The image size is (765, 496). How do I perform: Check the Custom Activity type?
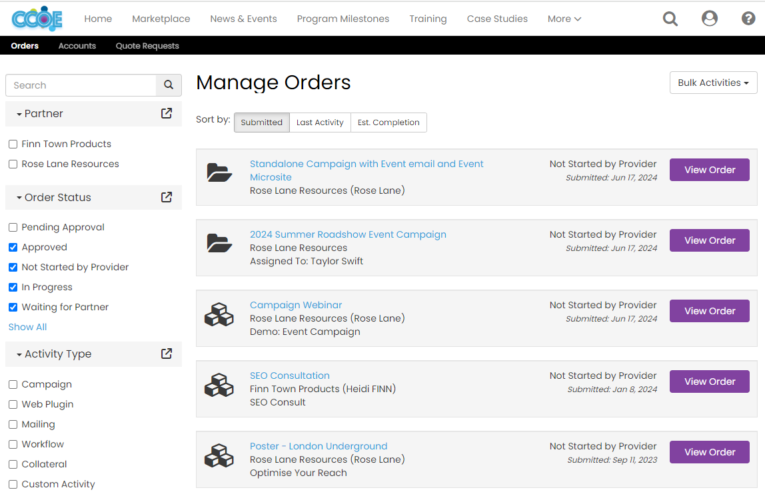click(x=13, y=485)
